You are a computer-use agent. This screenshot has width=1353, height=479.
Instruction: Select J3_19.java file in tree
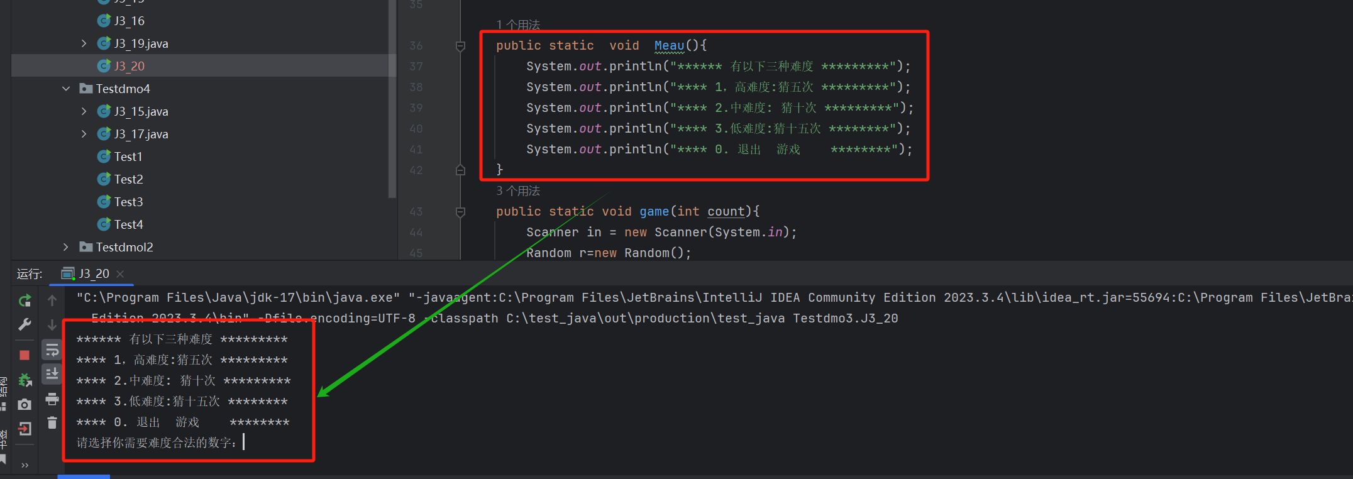point(141,43)
